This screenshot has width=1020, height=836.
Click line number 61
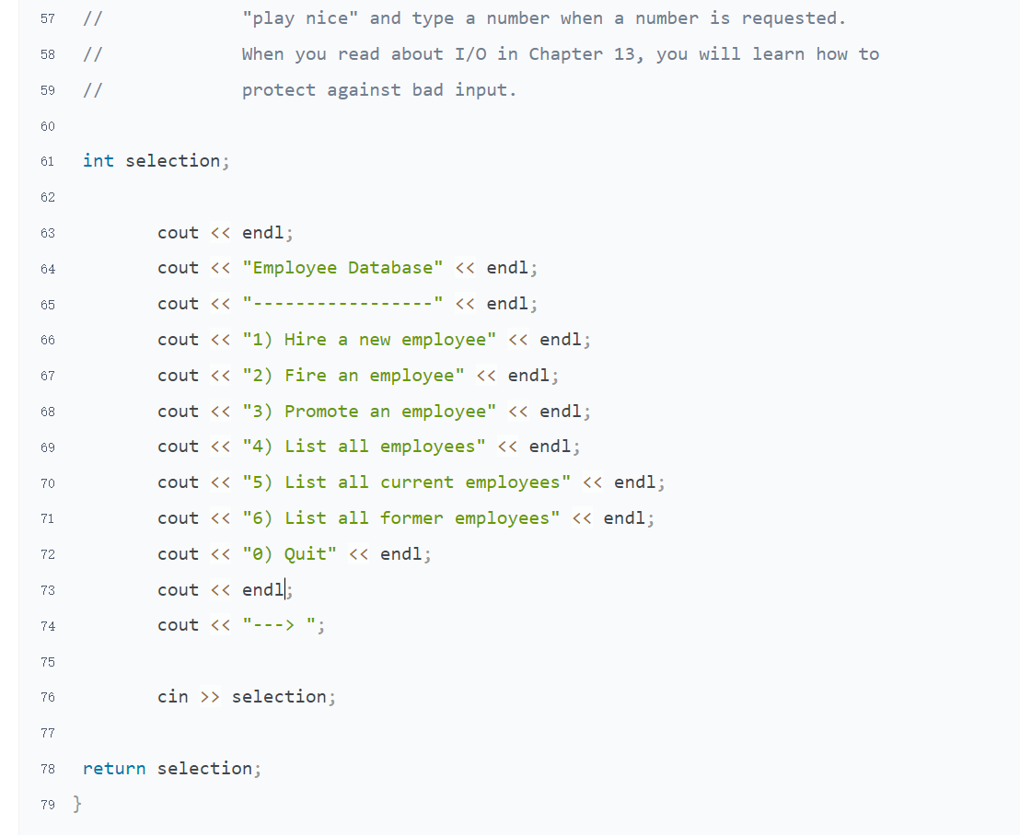point(47,162)
